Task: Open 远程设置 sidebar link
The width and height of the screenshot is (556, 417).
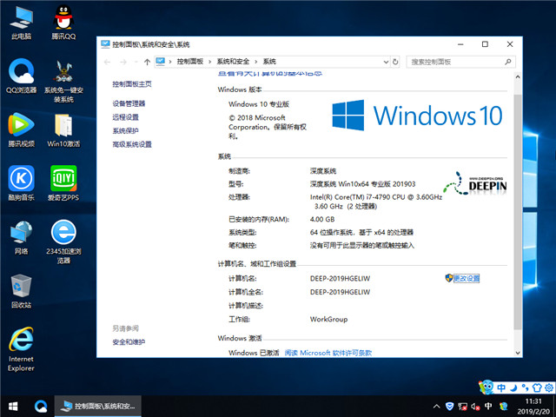Action: point(125,117)
